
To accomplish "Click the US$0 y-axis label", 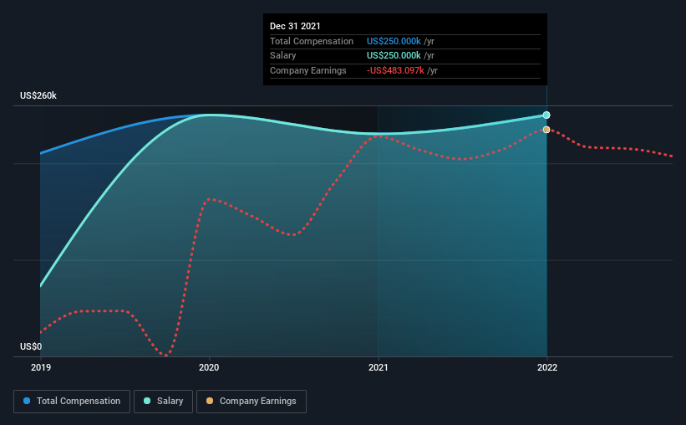I will click(x=31, y=346).
